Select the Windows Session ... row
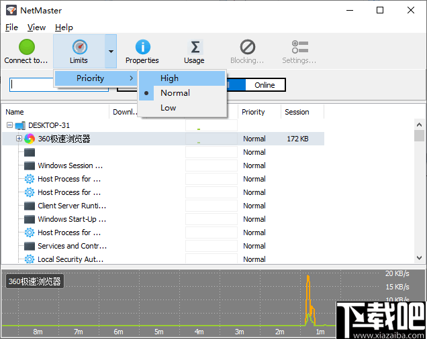The width and height of the screenshot is (427, 339). coord(163,165)
